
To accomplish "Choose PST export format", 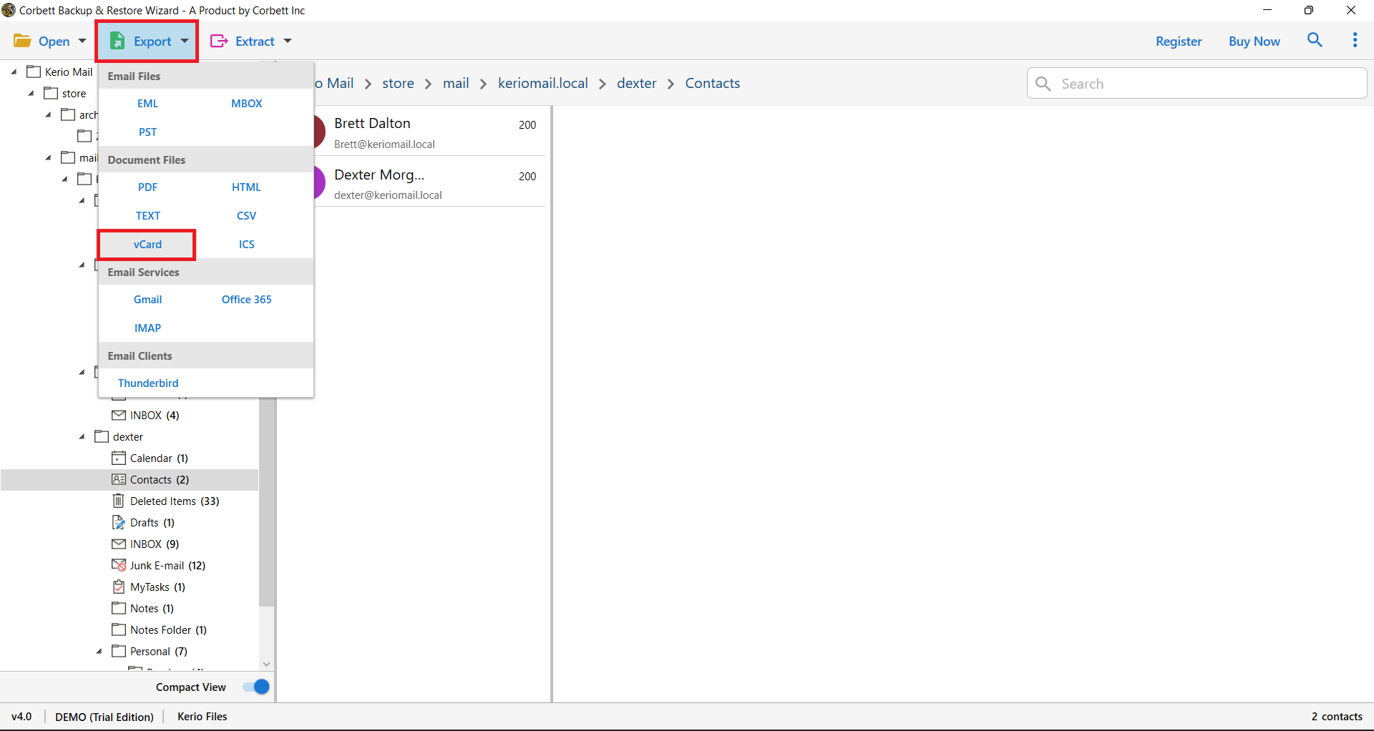I will (148, 132).
